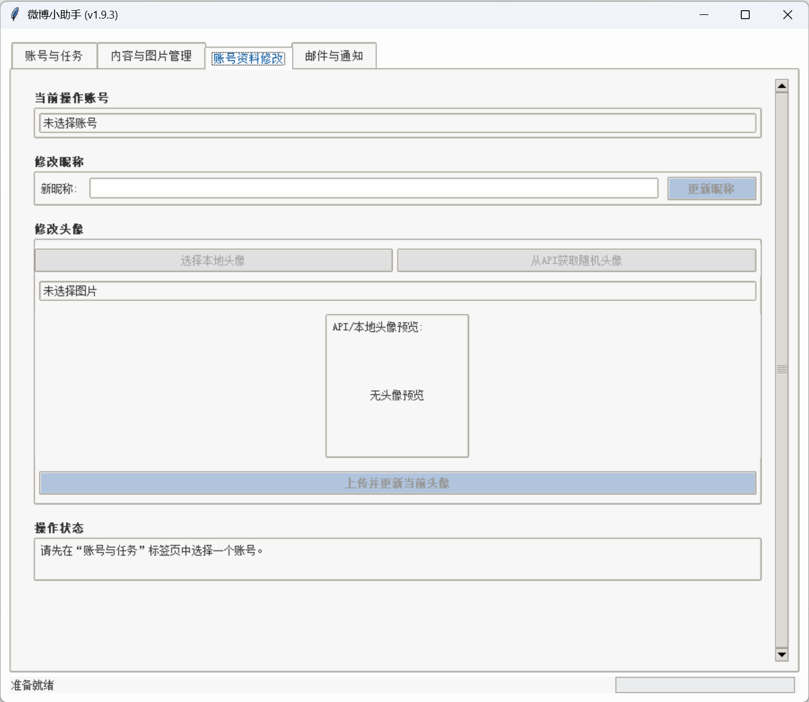Click the progress bar in status bar

pos(705,685)
